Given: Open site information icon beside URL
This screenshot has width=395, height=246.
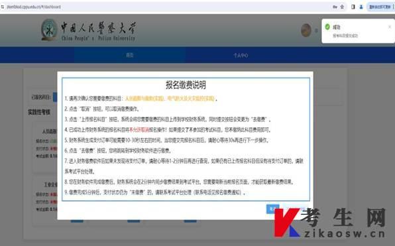Looking at the screenshot, I should click(x=2, y=7).
